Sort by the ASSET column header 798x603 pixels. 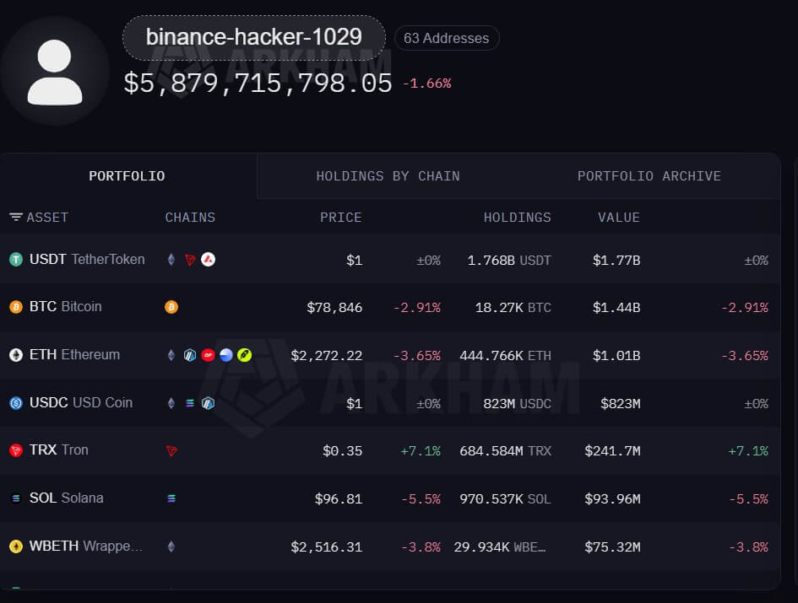[x=46, y=217]
